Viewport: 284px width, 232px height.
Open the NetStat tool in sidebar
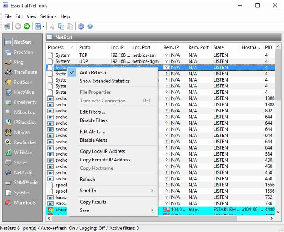click(x=18, y=42)
